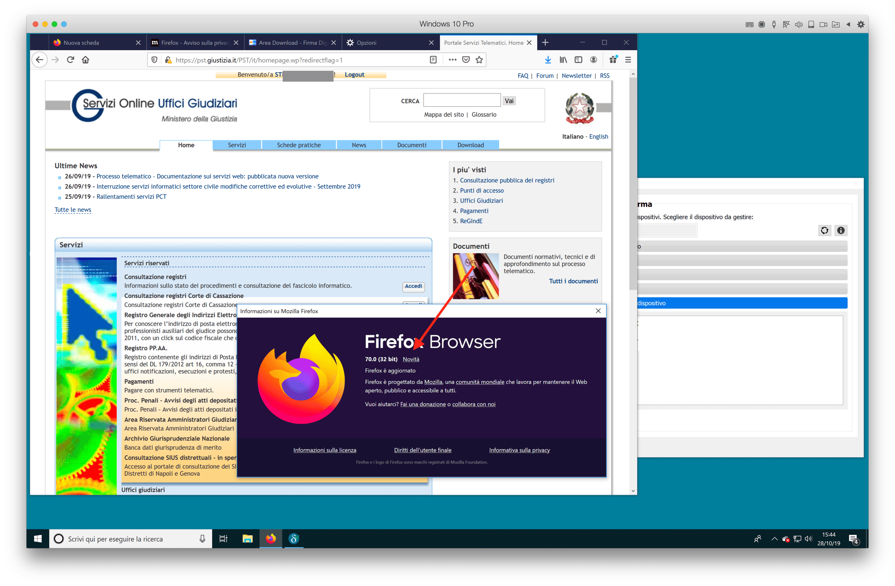The image size is (895, 586).
Task: Open Firefox account icon
Action: tap(594, 60)
